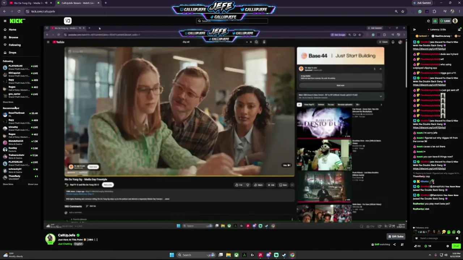Image resolution: width=463 pixels, height=260 pixels.
Task: Expand Show More under Recommended list
Action: (8, 184)
